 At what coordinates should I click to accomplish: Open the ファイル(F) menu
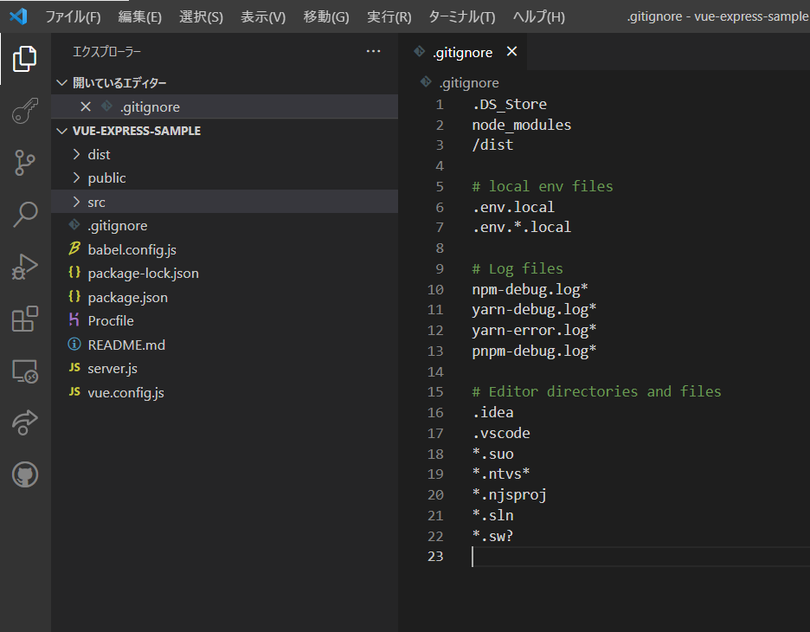tap(73, 17)
